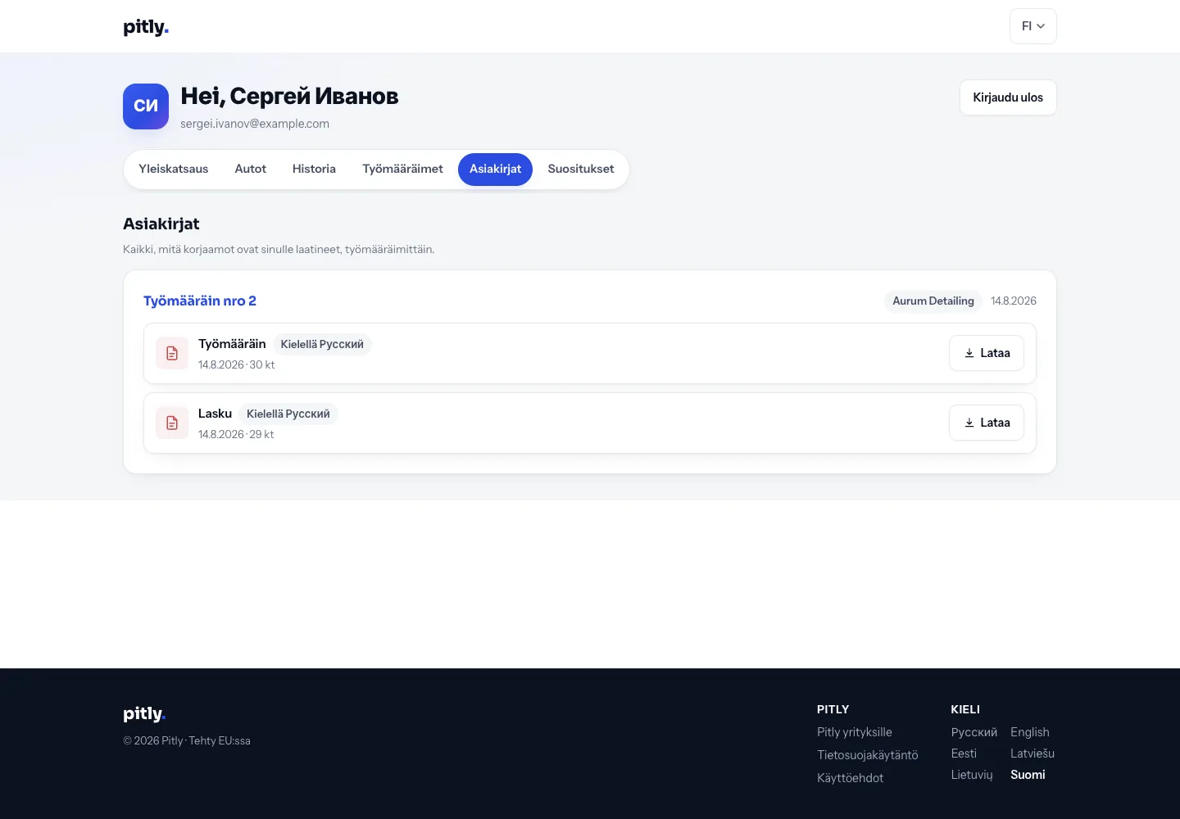Click the pitly logo in the header
The image size is (1180, 819).
(x=146, y=27)
